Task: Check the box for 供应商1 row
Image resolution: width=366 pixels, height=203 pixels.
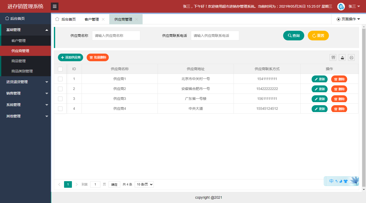Action: click(60, 79)
